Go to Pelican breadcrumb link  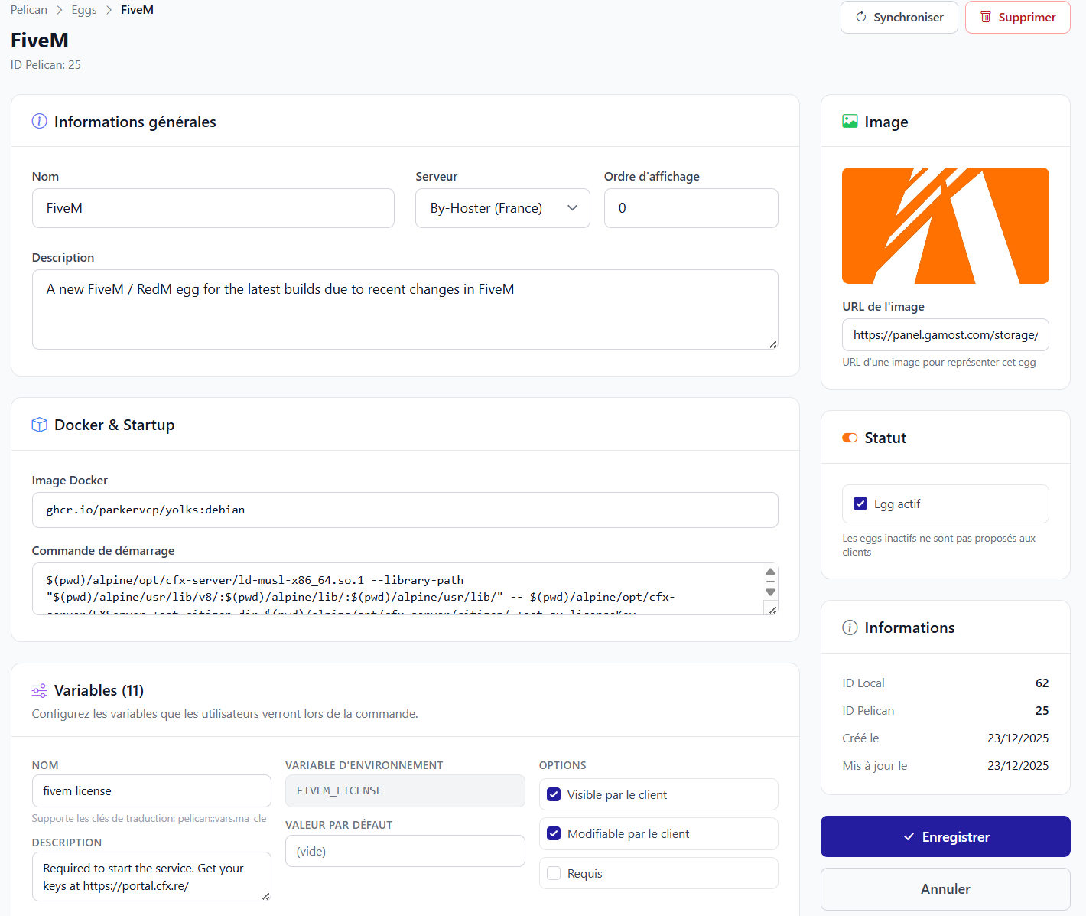click(29, 10)
